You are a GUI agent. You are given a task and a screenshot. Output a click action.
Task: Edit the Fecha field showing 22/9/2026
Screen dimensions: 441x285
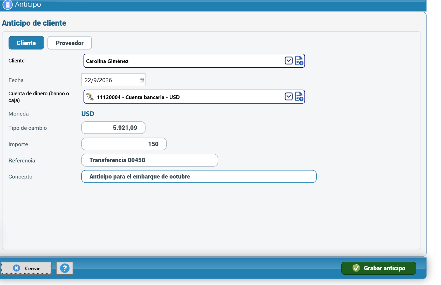pyautogui.click(x=113, y=80)
